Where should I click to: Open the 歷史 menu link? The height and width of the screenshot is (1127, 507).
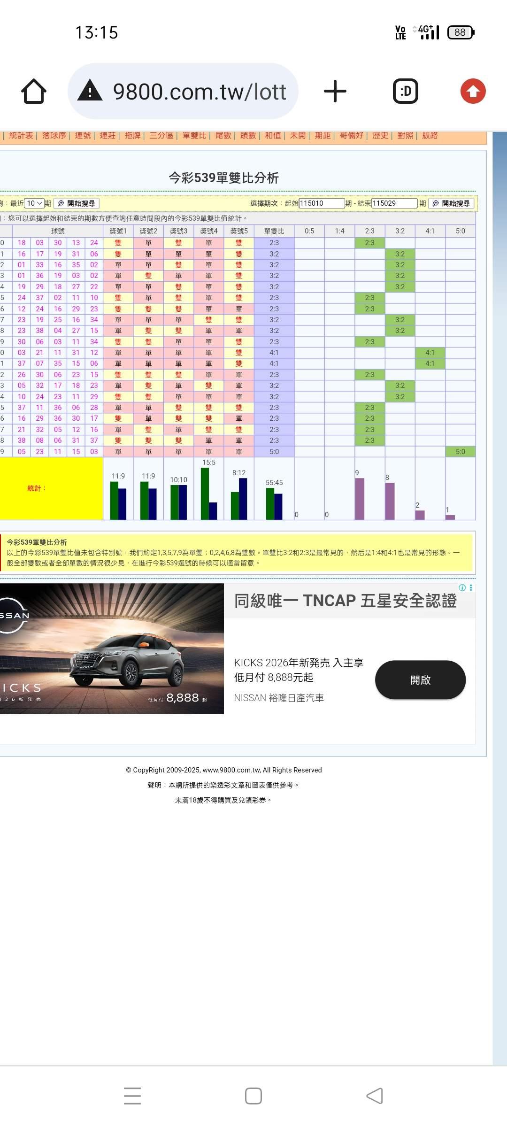[380, 136]
